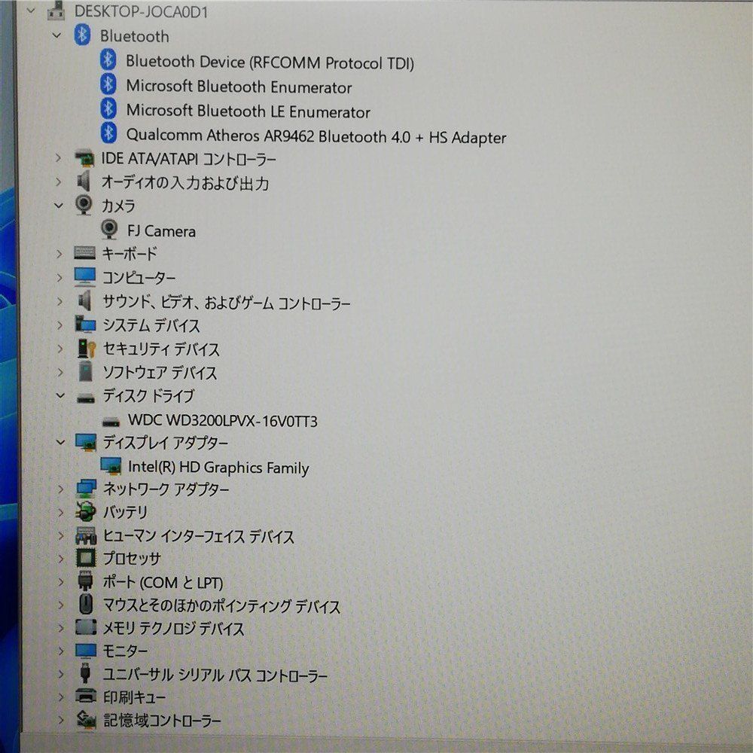The image size is (753, 753).
Task: Collapse the カメラ category
Action: click(59, 206)
